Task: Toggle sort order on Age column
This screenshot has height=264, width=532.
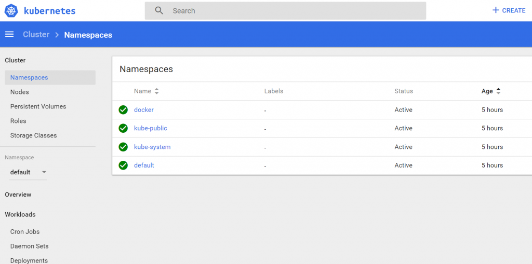Action: pos(498,91)
